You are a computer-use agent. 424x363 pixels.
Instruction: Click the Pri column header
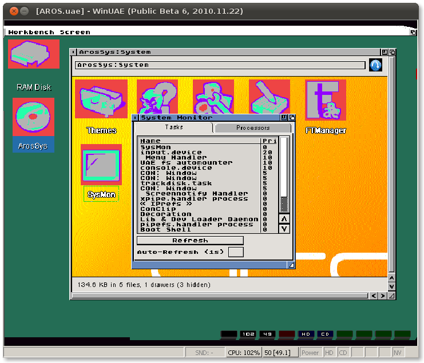click(x=270, y=141)
